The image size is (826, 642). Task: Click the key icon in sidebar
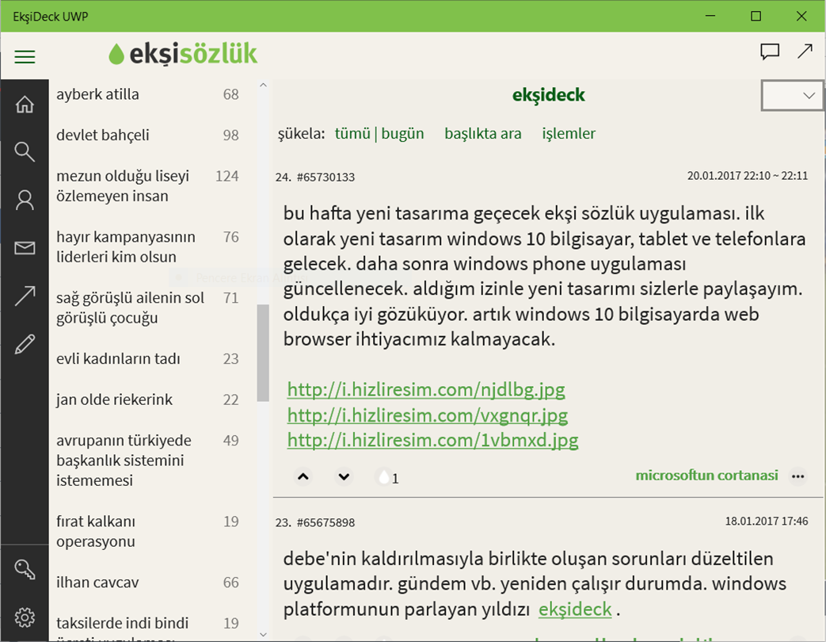(x=25, y=569)
